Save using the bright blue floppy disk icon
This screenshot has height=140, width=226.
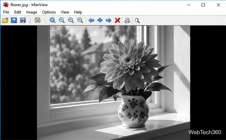pyautogui.click(x=14, y=20)
